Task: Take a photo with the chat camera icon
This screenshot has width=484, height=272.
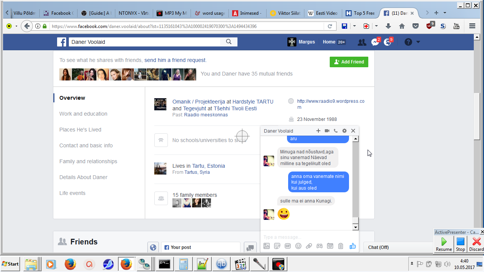Action: tap(330, 246)
